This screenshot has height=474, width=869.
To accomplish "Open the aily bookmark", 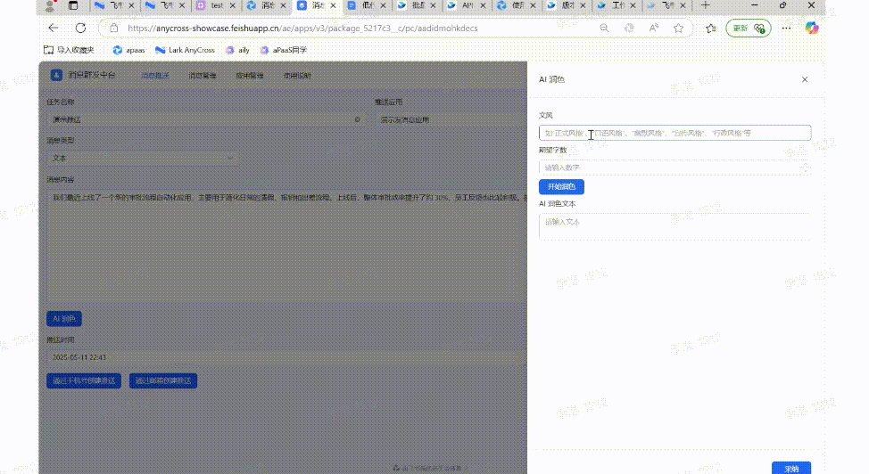I will coord(237,50).
